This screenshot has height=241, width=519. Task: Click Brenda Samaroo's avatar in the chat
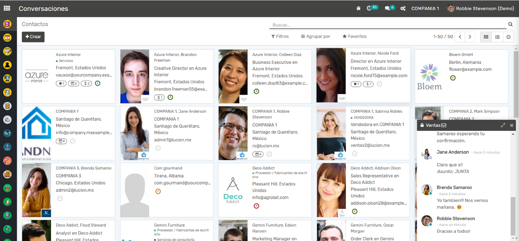(x=427, y=190)
